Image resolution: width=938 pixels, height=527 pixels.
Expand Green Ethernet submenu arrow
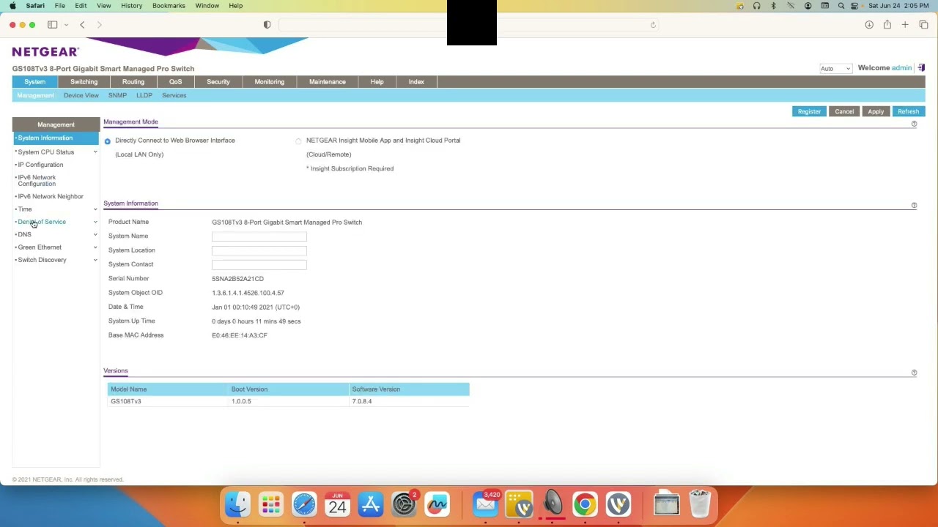pyautogui.click(x=95, y=247)
